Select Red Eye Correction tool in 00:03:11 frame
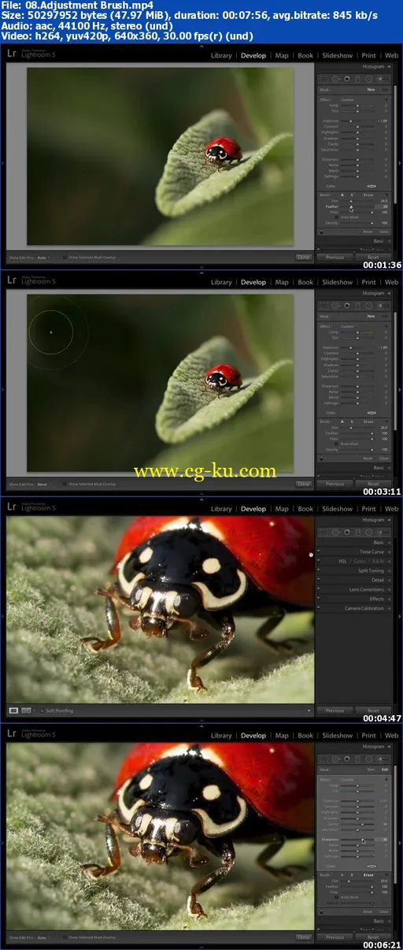This screenshot has width=403, height=950. click(x=347, y=306)
